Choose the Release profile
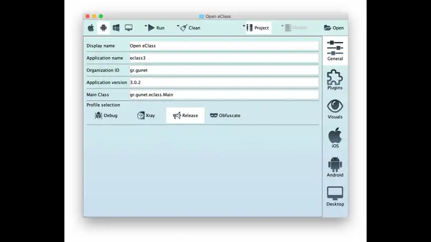 pos(185,116)
